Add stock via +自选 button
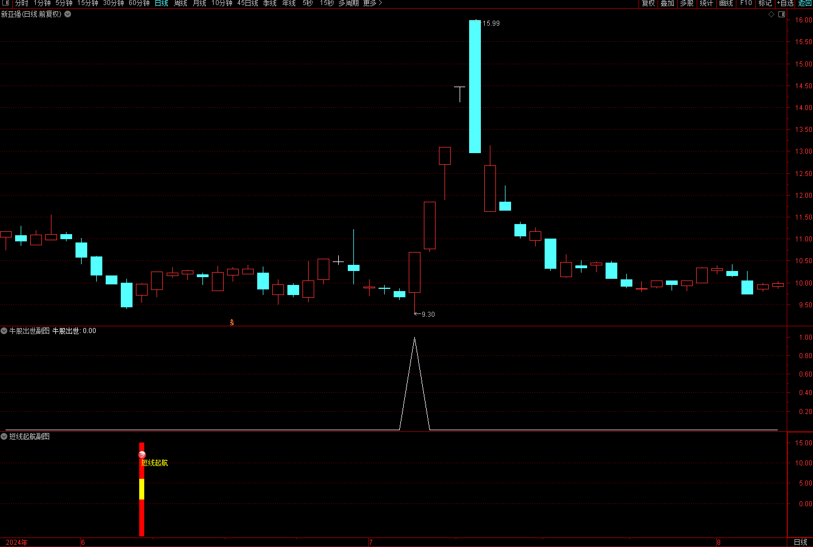Screen dimensions: 813x547 click(x=786, y=3)
